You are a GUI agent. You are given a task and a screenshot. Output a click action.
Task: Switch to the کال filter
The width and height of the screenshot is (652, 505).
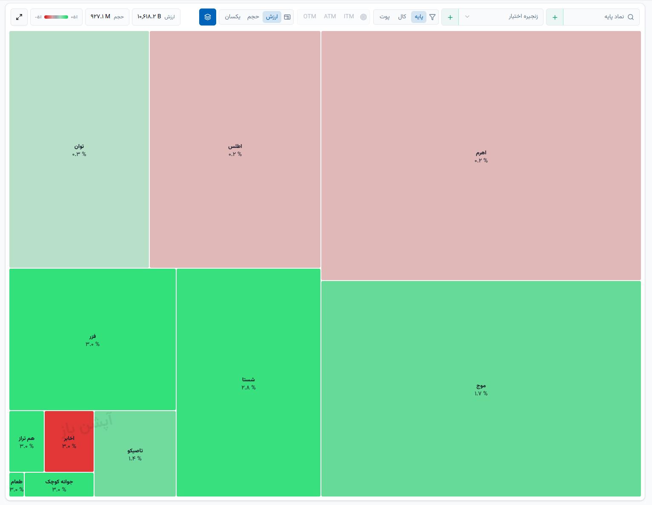[402, 17]
